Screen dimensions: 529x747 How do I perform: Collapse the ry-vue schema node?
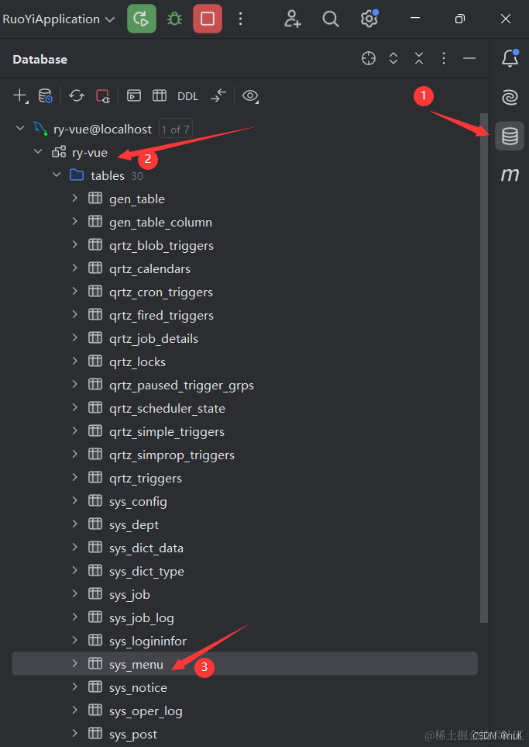38,152
